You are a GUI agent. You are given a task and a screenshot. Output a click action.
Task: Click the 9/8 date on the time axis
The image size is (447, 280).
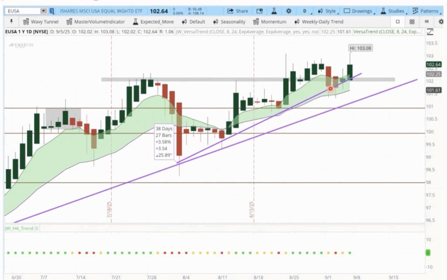coord(357,277)
